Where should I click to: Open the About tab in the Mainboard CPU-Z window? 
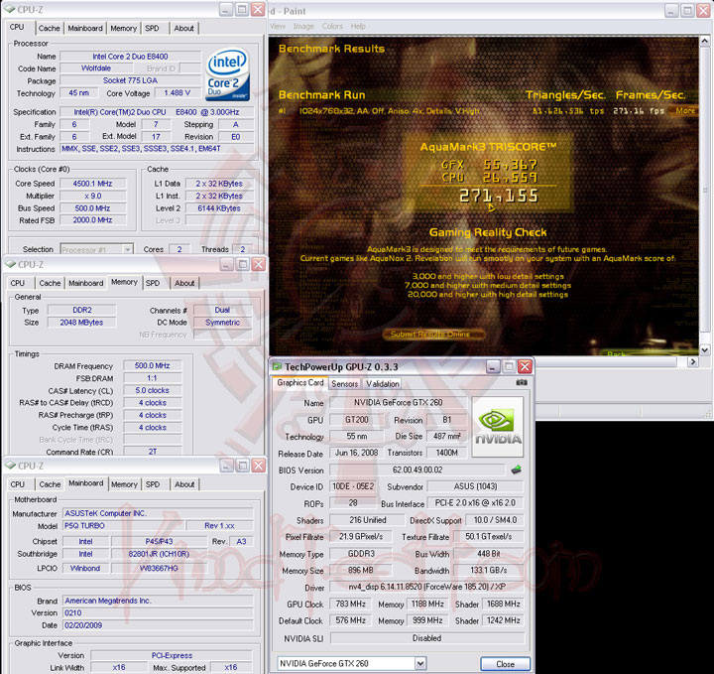pyautogui.click(x=184, y=484)
